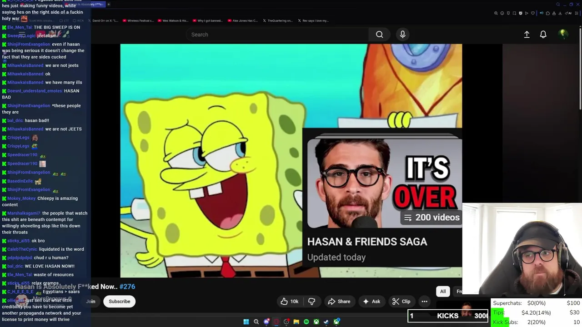Open the #276 hashtag link
Screen dimensions: 582x327
[127, 287]
